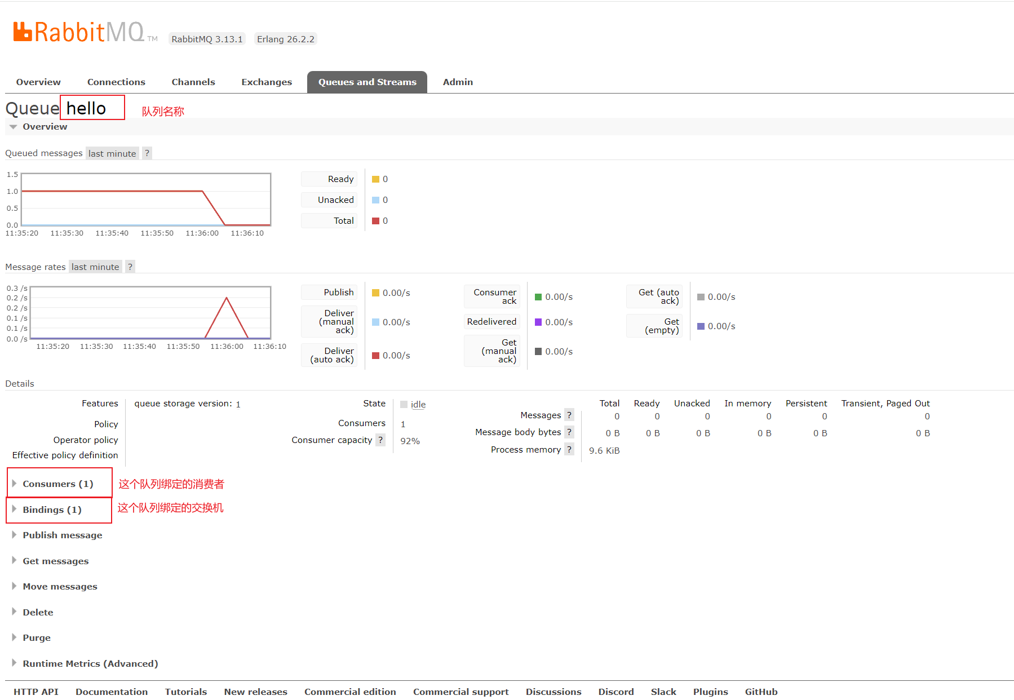Screen dimensions: 1014x700
Task: Change Message rates last minute range
Action: click(x=95, y=267)
